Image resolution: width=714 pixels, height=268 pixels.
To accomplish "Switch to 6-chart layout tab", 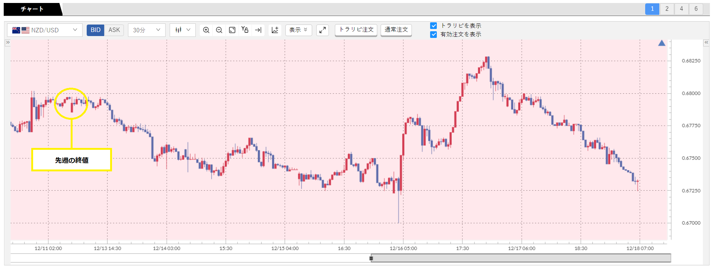I will [x=696, y=9].
